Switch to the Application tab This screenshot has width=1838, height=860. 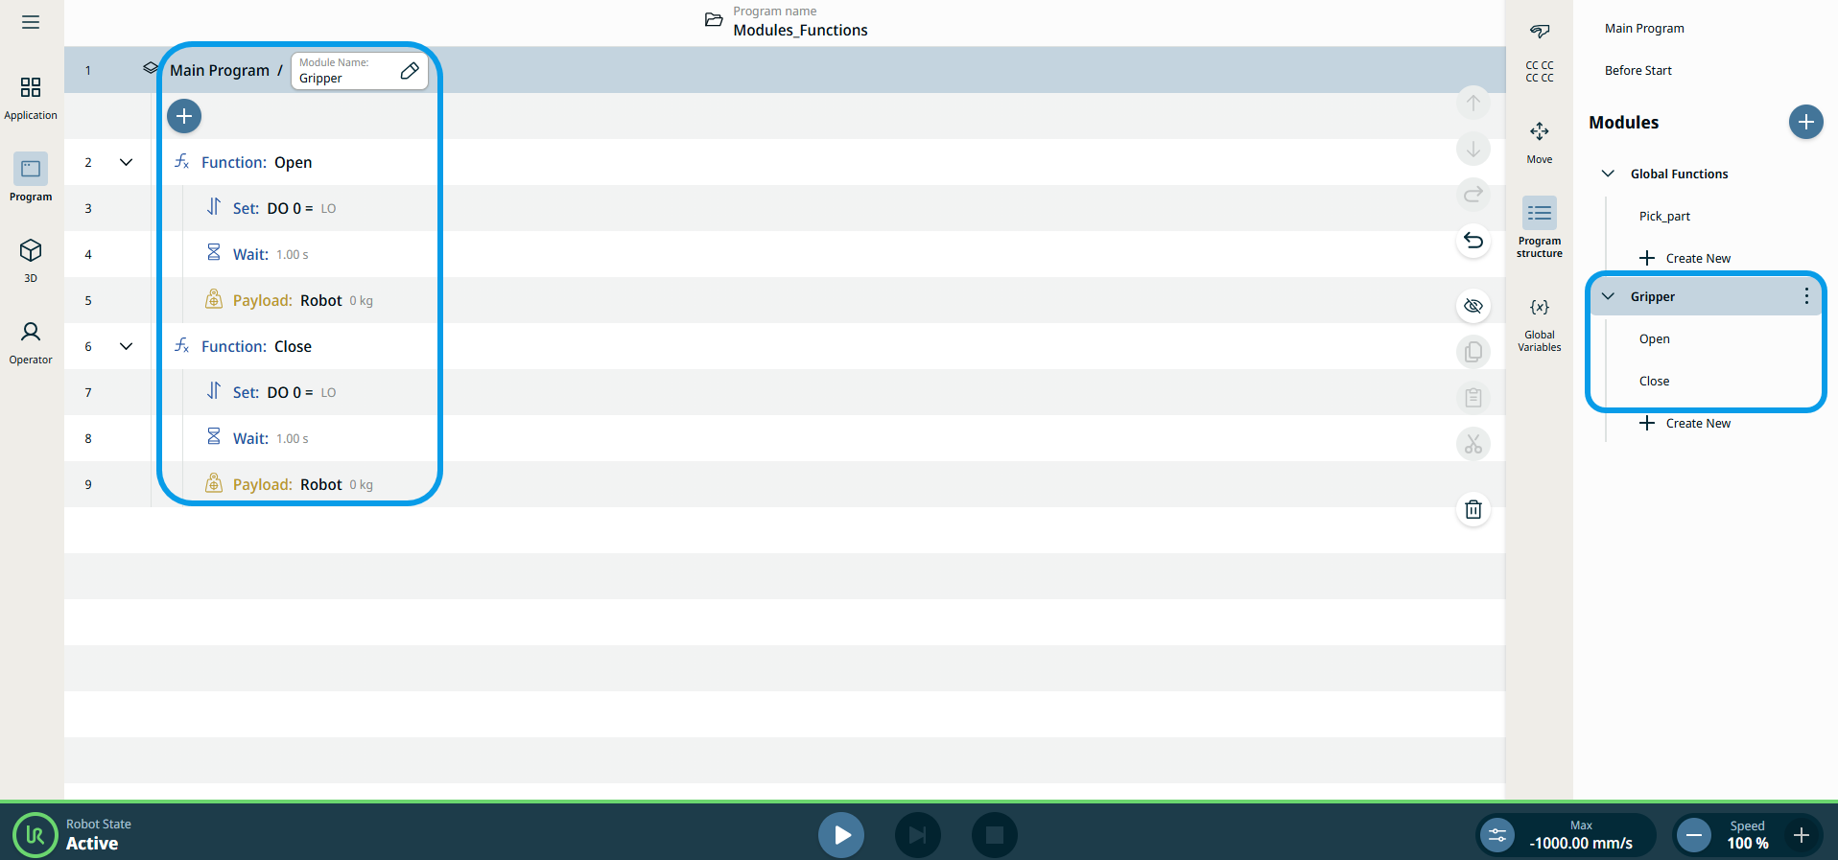(31, 98)
